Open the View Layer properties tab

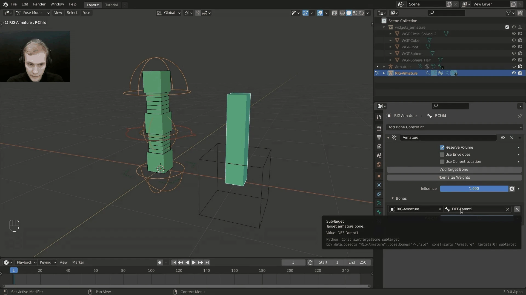379,146
